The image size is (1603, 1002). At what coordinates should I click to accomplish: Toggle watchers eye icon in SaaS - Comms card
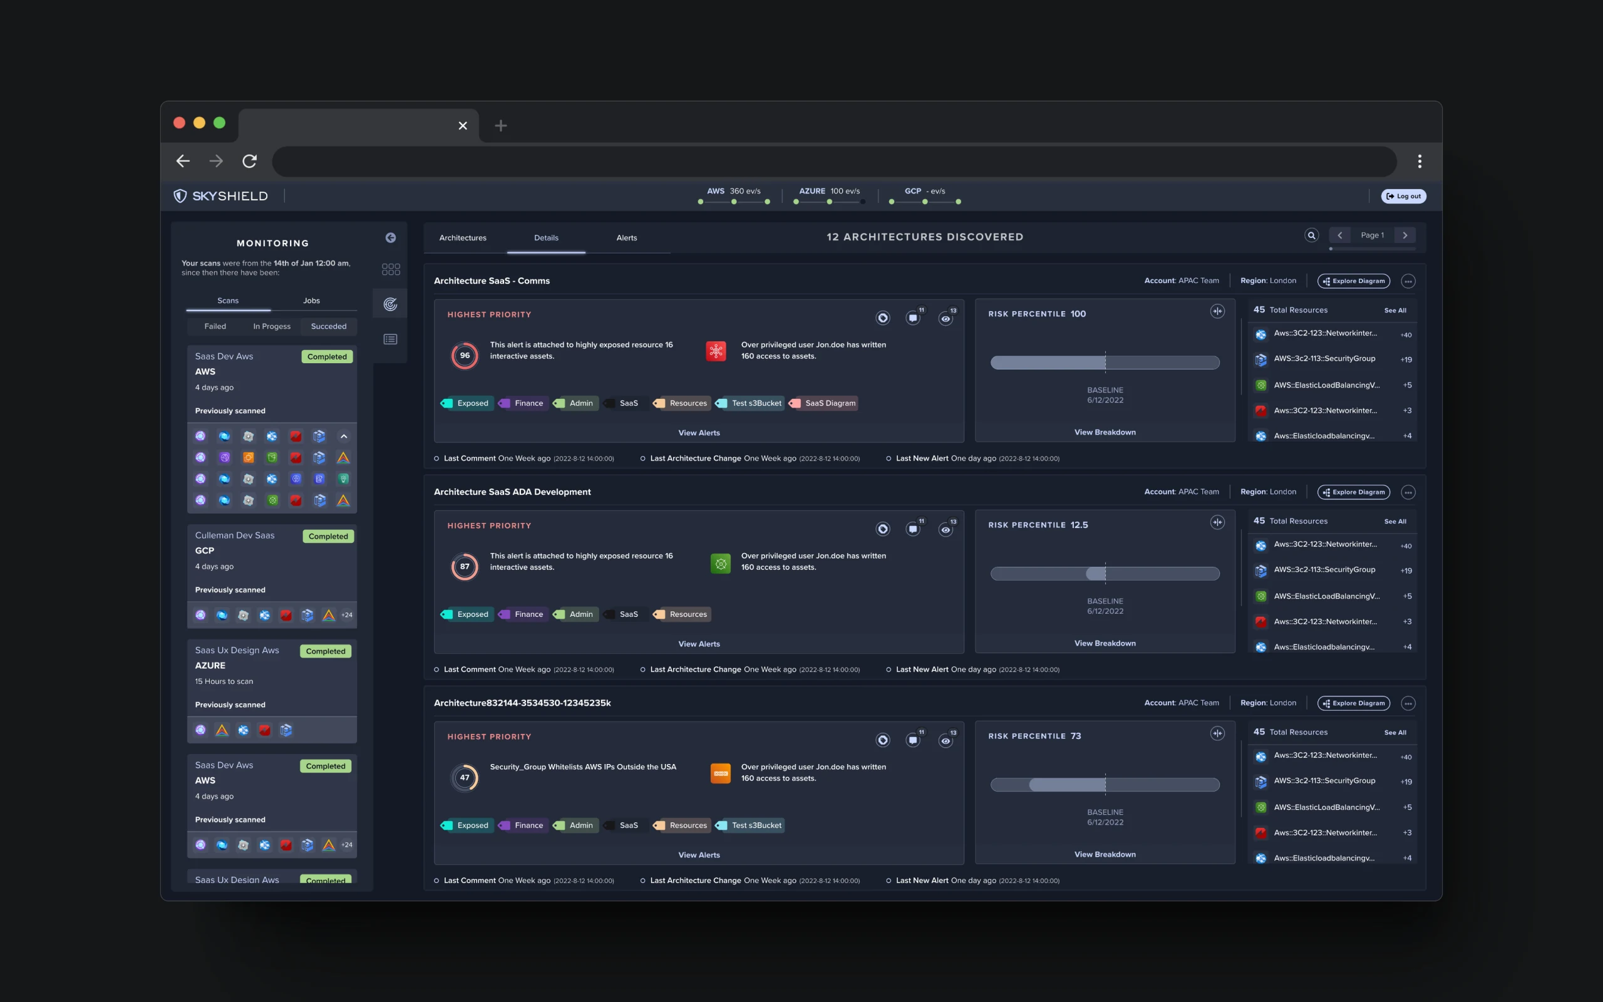tap(946, 319)
